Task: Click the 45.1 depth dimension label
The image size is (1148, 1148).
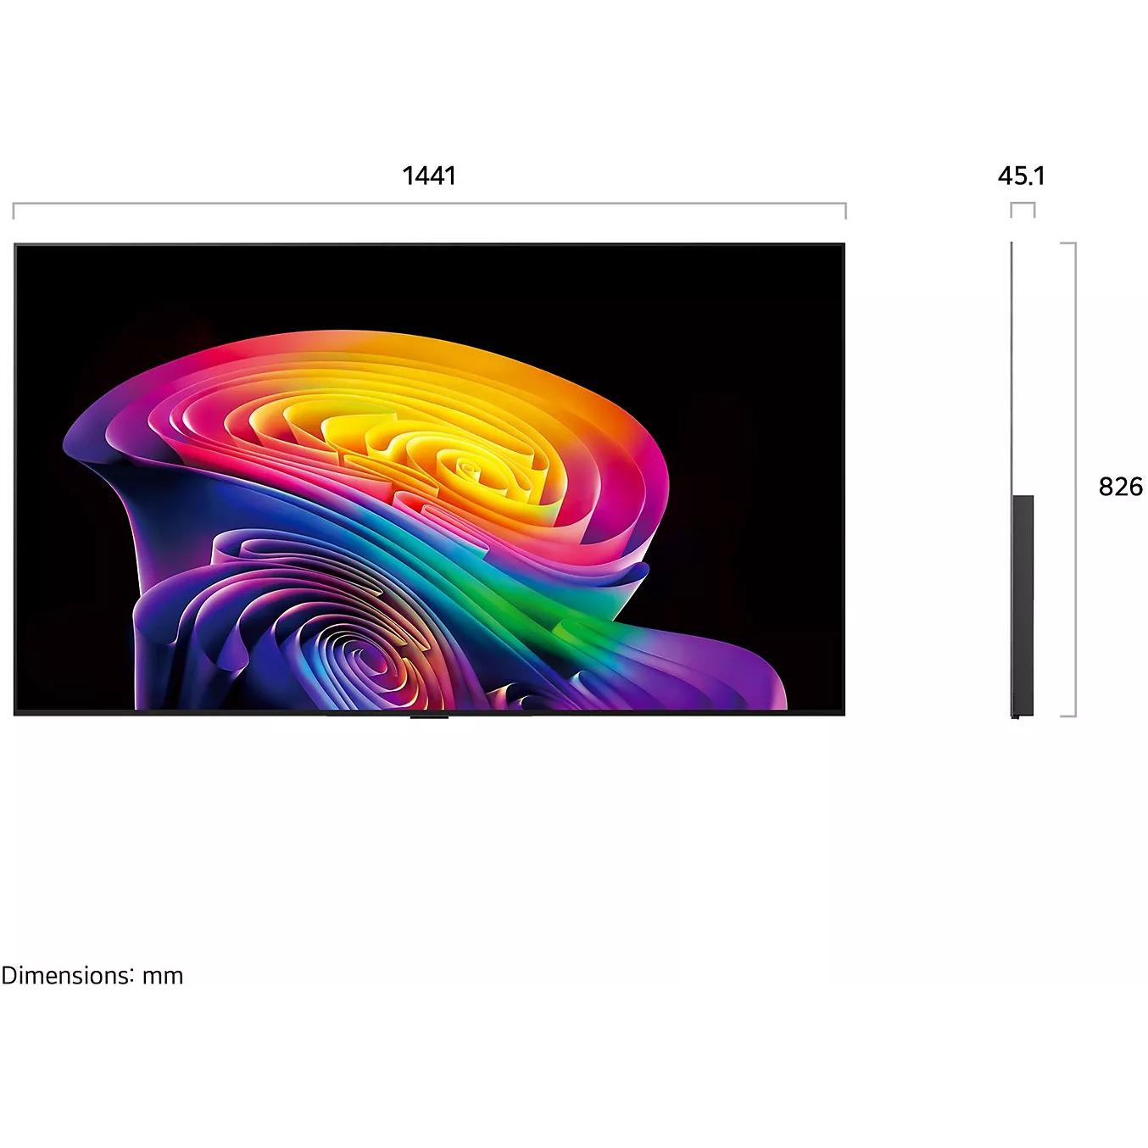Action: click(x=1022, y=176)
